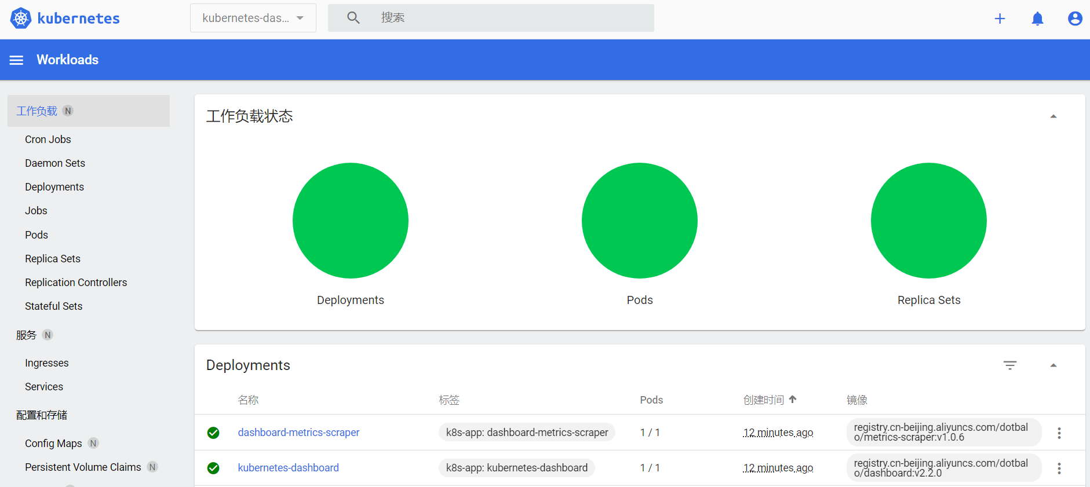Open Deployments in the sidebar
Screen dimensions: 1090x487
54,187
